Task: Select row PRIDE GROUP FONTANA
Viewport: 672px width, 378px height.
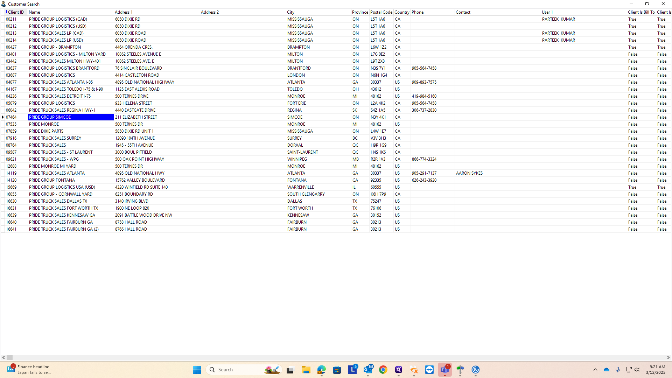Action: [52, 180]
